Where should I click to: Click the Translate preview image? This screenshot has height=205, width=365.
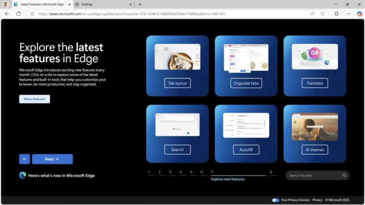point(315,57)
